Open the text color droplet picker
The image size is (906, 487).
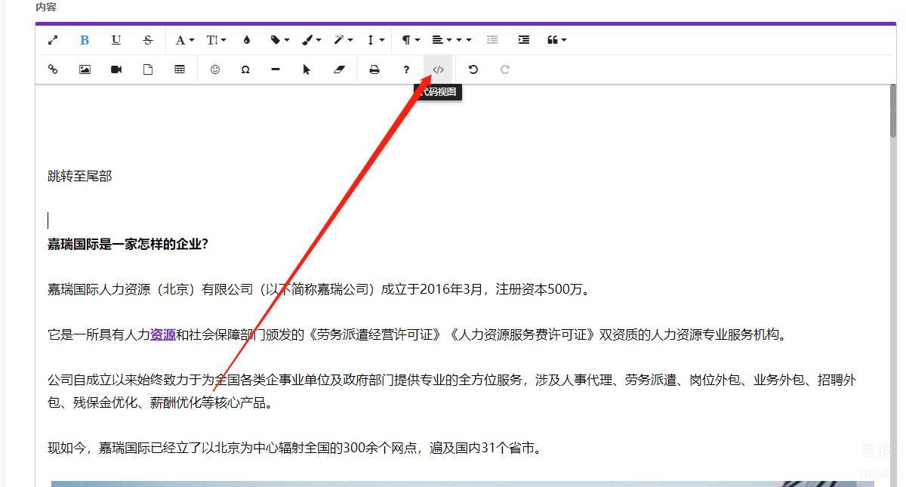coord(246,40)
